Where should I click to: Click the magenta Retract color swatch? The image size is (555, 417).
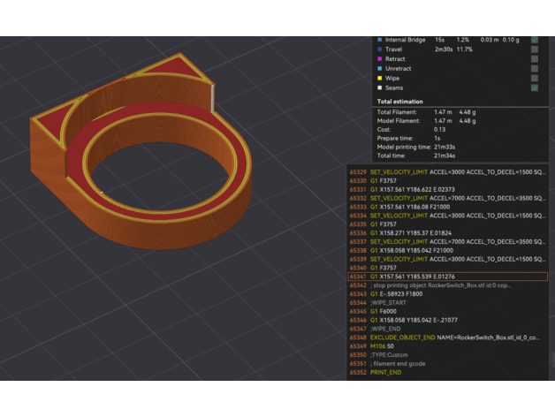[x=379, y=59]
